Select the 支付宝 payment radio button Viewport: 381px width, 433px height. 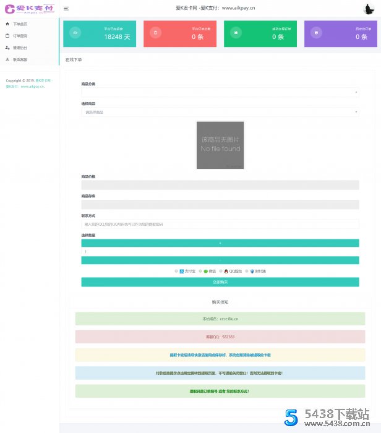coord(176,271)
